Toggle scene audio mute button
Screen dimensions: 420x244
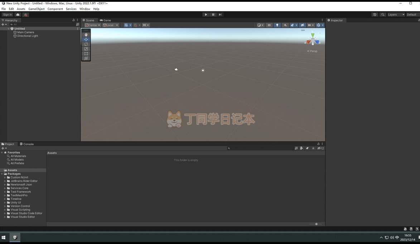[x=285, y=25]
